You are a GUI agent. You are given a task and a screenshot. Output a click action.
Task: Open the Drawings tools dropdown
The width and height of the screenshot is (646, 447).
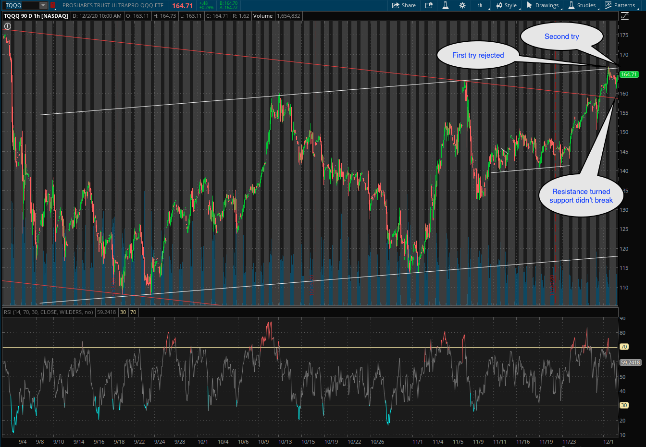coord(543,5)
